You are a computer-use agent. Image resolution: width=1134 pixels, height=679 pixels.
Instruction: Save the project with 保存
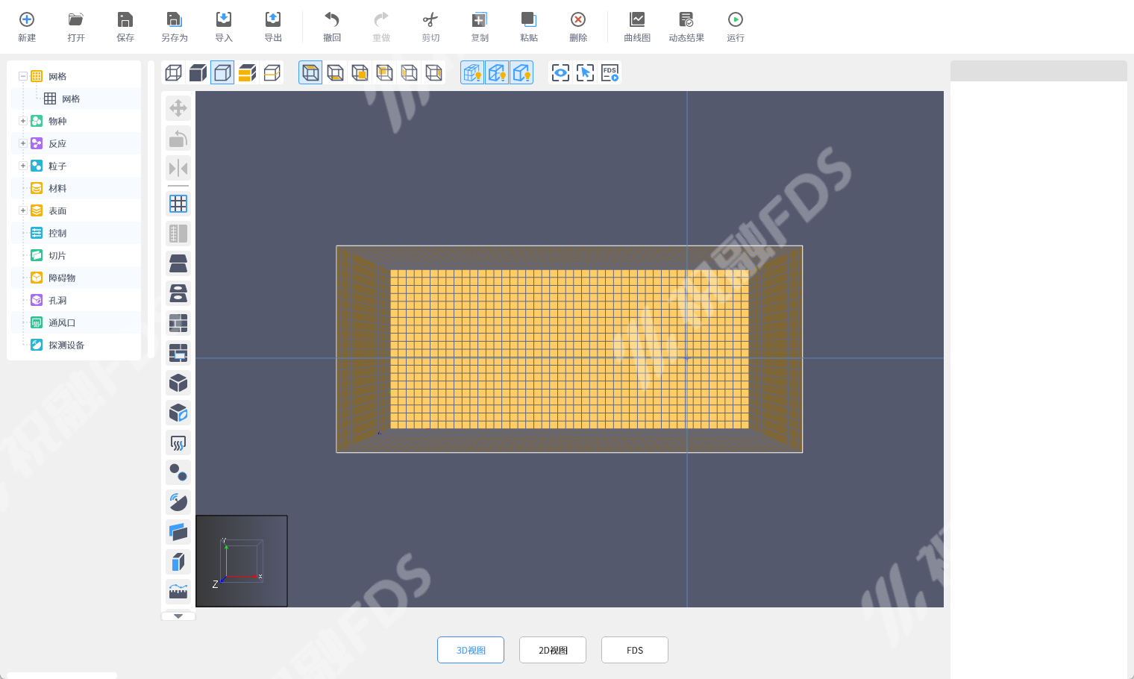(x=125, y=27)
